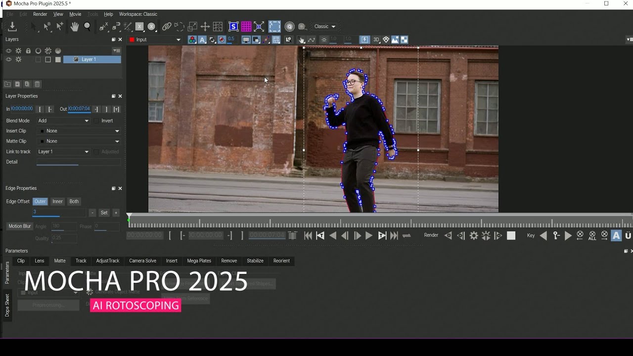Viewport: 633px width, 356px height.
Task: Click the layer Out timecode field
Action: 79,109
